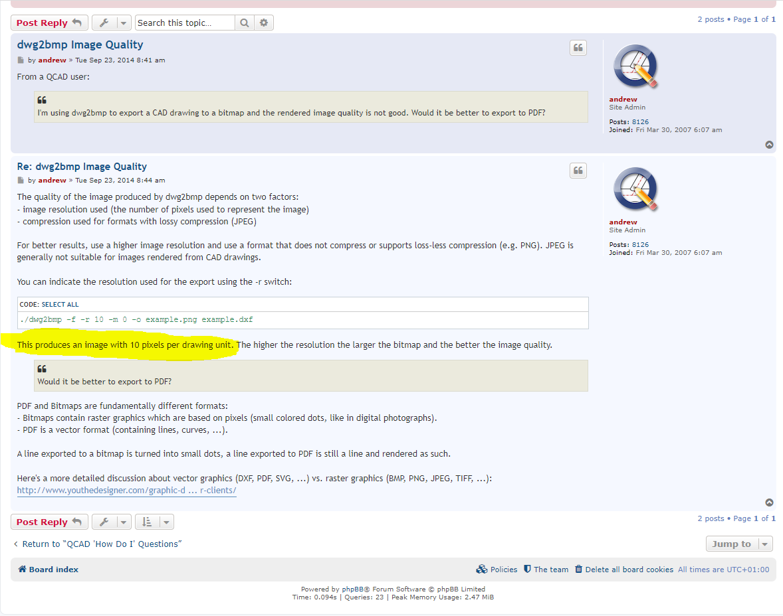Open the Jump to dropdown
The height and width of the screenshot is (616, 783).
pyautogui.click(x=738, y=544)
